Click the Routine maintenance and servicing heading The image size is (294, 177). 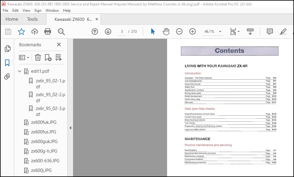coord(208,145)
